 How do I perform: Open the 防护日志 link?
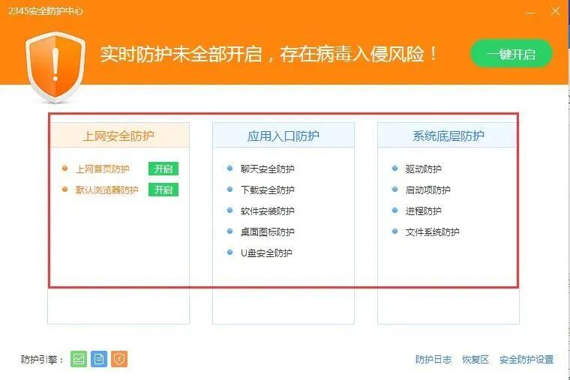(x=433, y=360)
